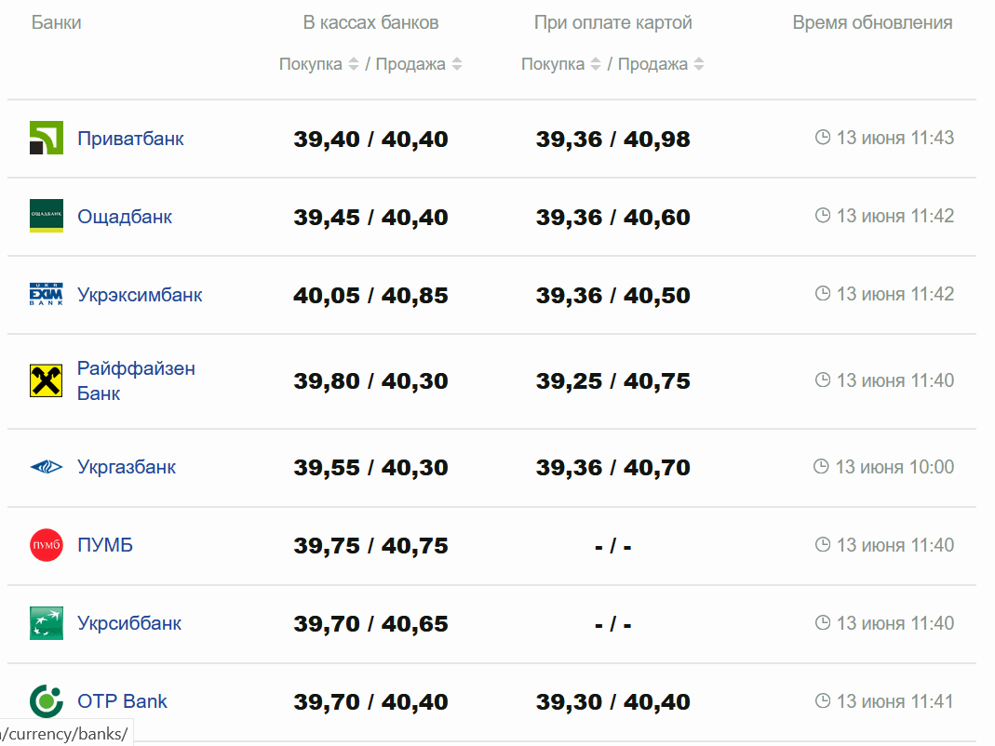Screen dimensions: 995x746
Task: Click the Приватбанк logo icon
Action: click(46, 139)
